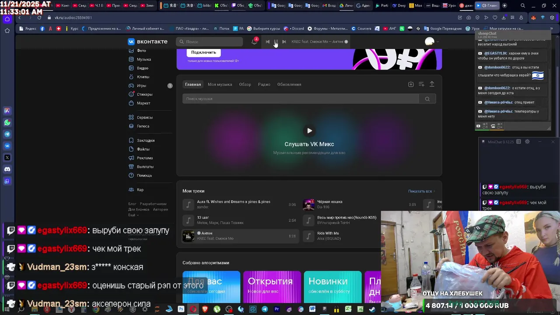
Task: Switch to the Радио tab
Action: [x=264, y=84]
